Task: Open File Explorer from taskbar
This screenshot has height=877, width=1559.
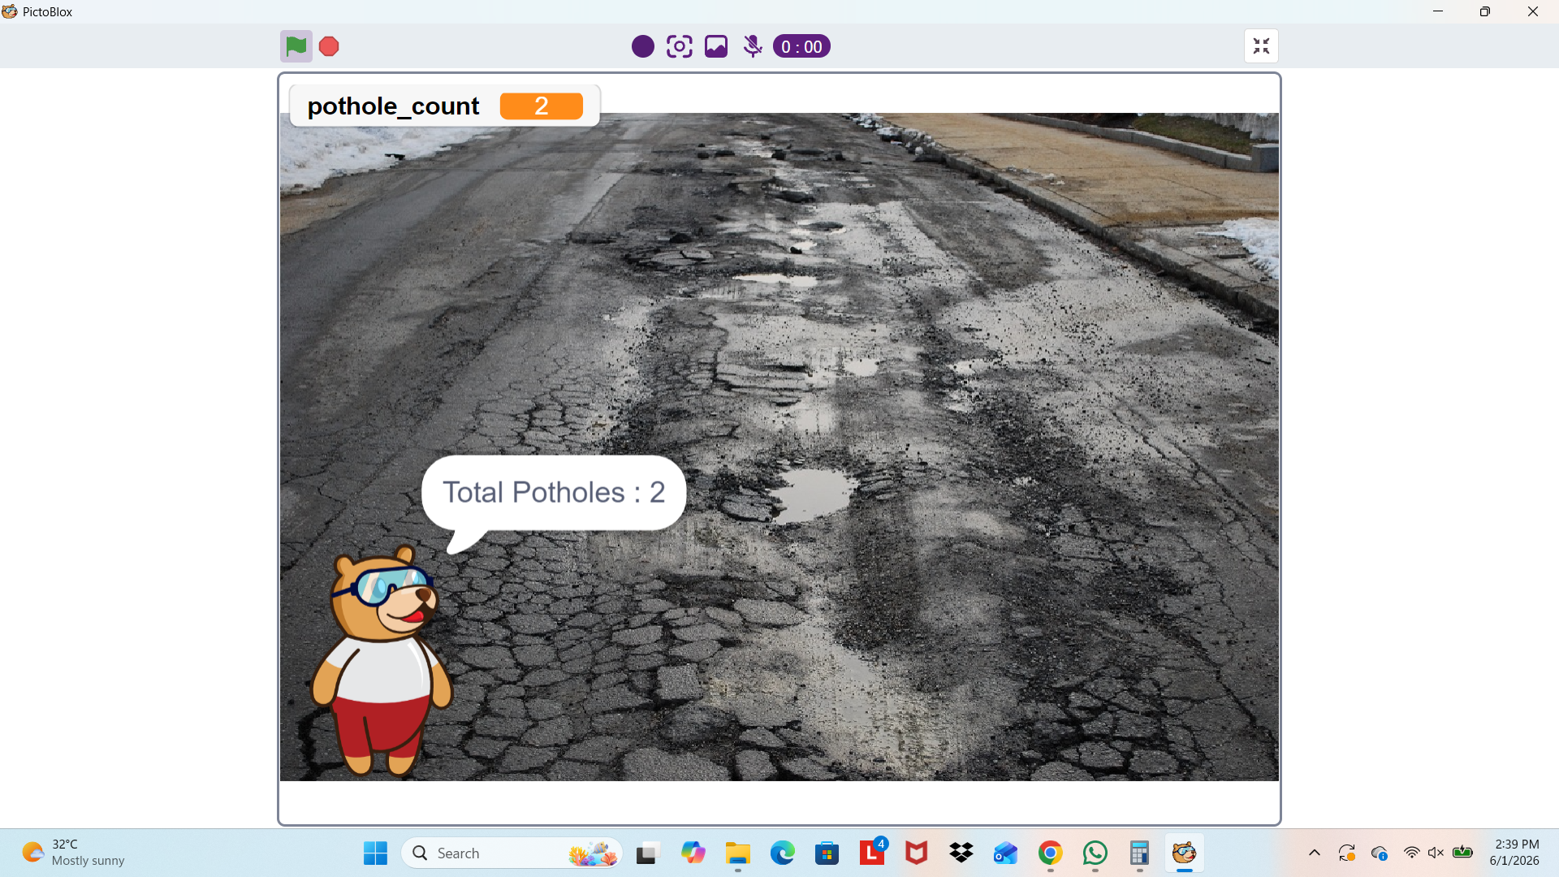Action: 737,853
